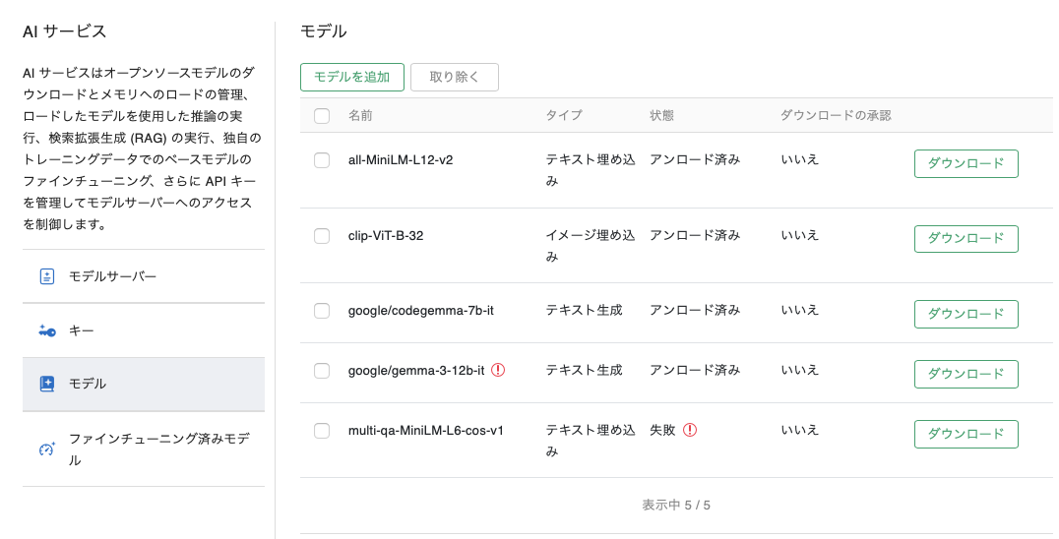The height and width of the screenshot is (539, 1059).
Task: Check the google/gemma-3-12b-it row checkbox
Action: coord(322,371)
